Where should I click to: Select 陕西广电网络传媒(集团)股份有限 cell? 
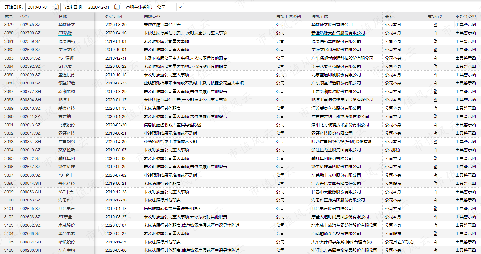point(343,142)
